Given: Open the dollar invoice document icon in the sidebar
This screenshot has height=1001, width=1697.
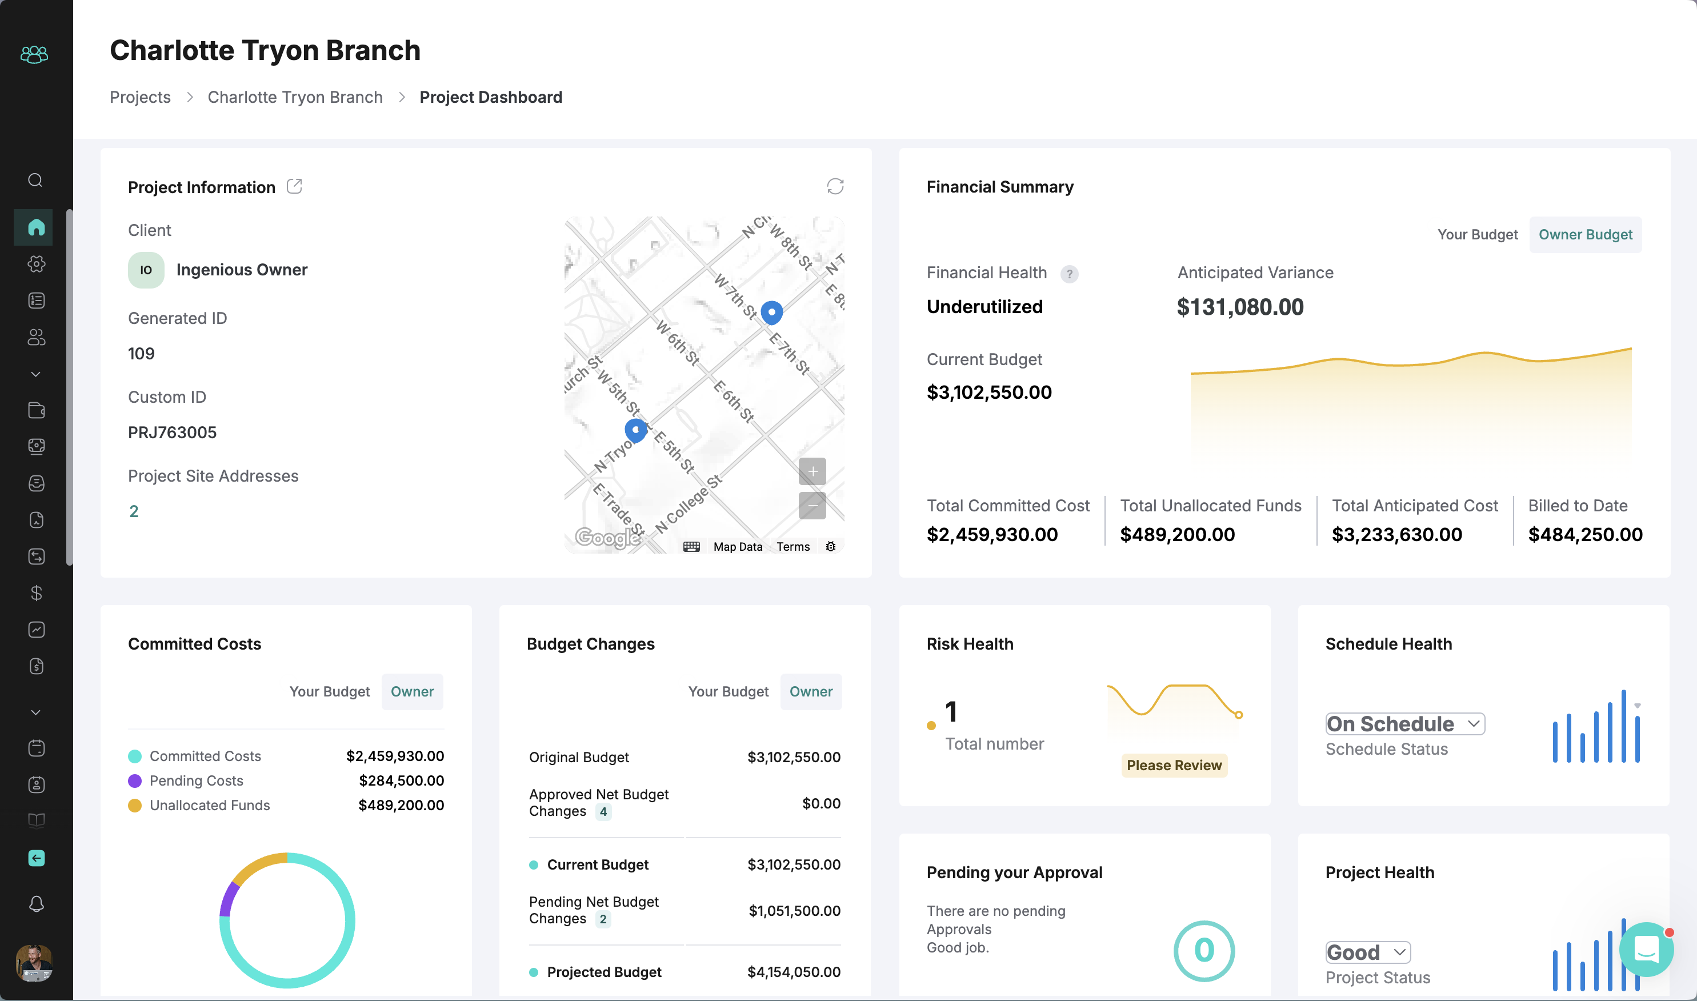Looking at the screenshot, I should point(37,666).
